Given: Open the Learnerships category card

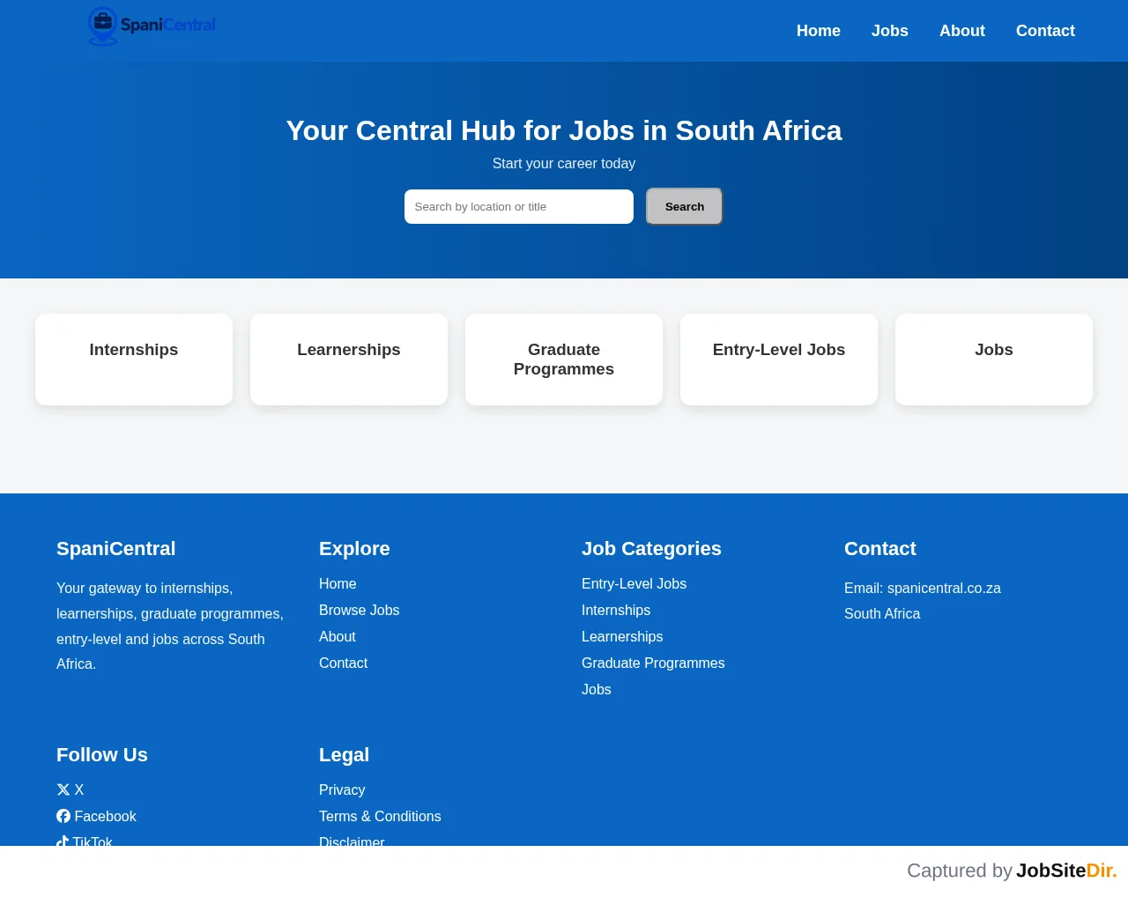Looking at the screenshot, I should (x=349, y=360).
